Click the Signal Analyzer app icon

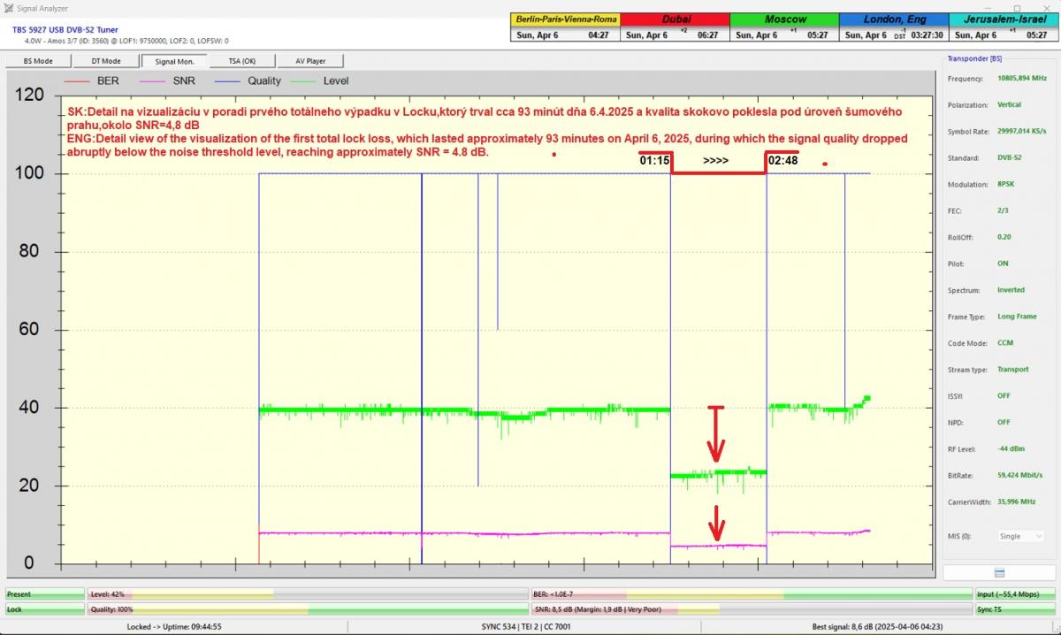pyautogui.click(x=8, y=6)
